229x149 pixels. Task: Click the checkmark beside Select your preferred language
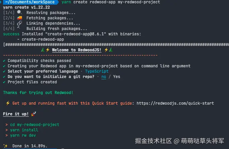(4, 71)
